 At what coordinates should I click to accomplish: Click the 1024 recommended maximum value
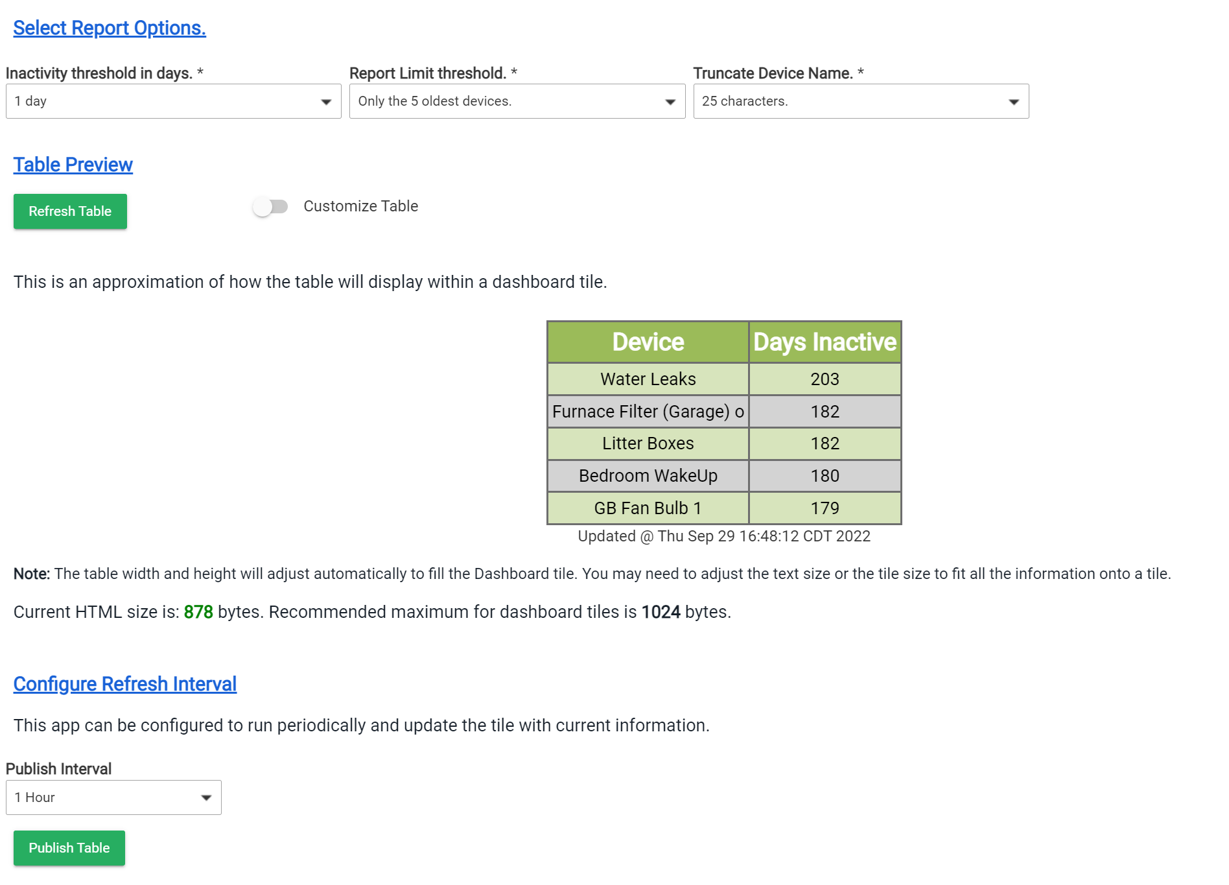(x=661, y=612)
